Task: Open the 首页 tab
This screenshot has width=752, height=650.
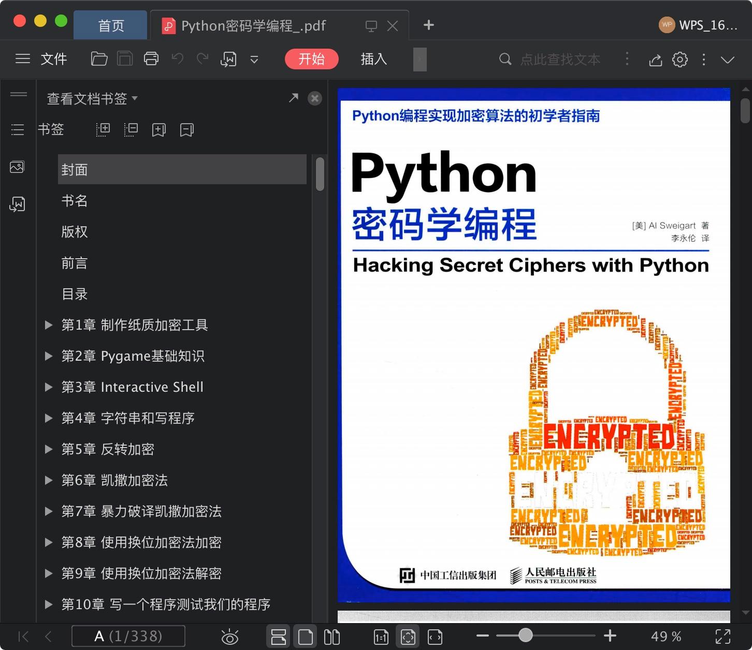Action: tap(111, 25)
